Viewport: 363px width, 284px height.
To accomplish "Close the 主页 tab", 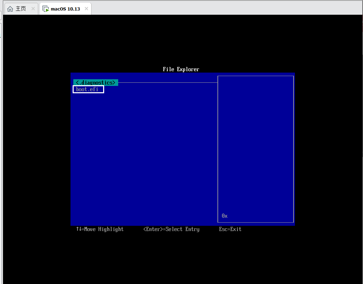I will coord(33,8).
